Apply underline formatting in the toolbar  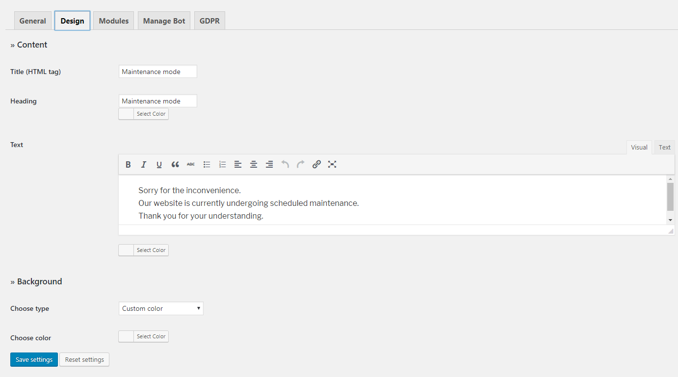coord(159,165)
